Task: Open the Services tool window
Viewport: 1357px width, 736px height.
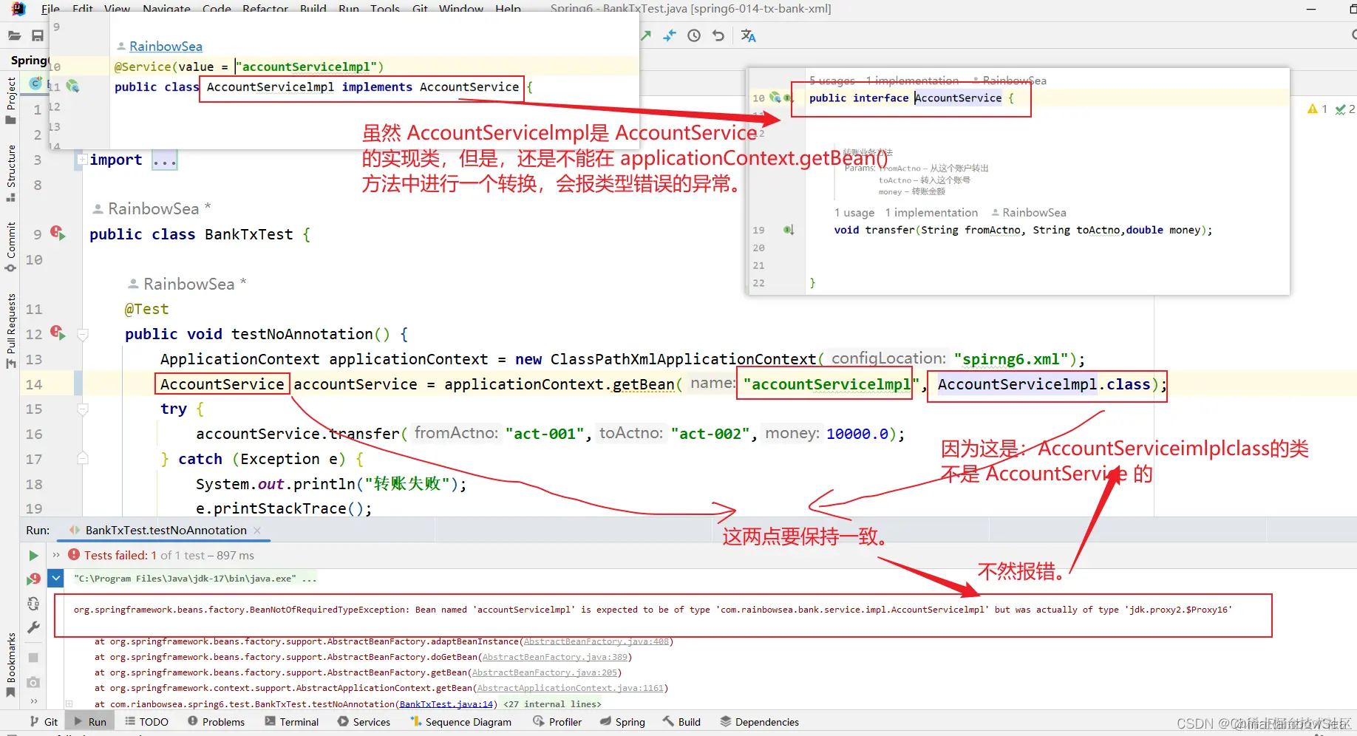Action: [364, 722]
